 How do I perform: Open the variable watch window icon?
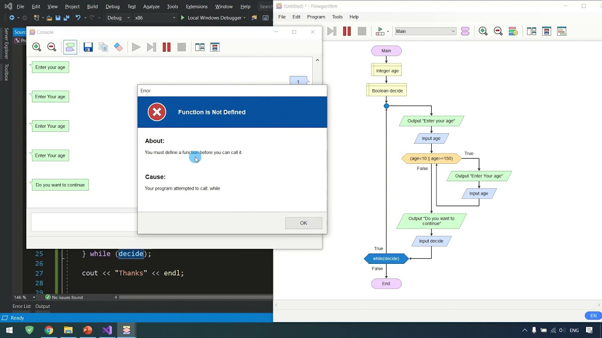547,31
